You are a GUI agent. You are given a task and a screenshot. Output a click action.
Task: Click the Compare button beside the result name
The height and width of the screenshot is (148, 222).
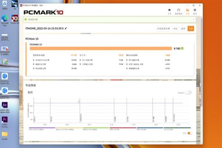tap(175, 28)
